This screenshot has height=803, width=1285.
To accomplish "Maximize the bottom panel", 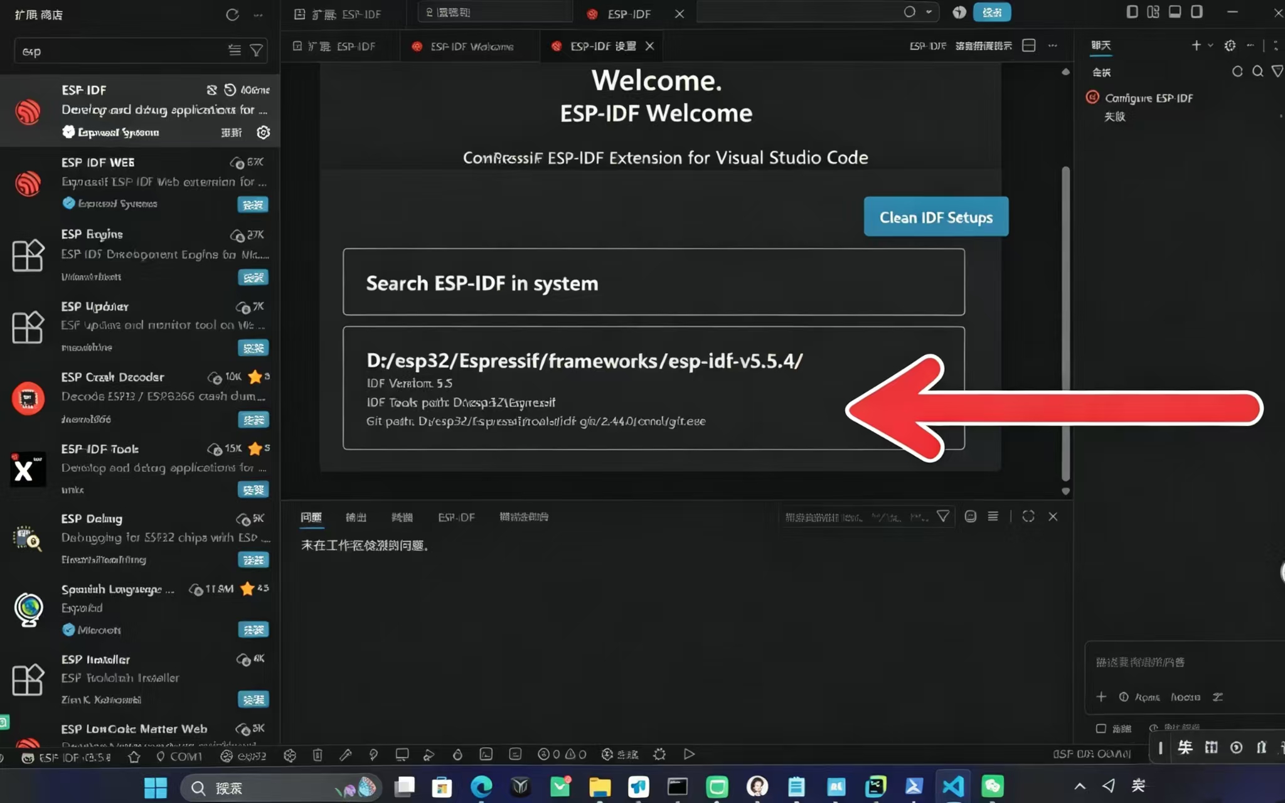I will 1028,516.
